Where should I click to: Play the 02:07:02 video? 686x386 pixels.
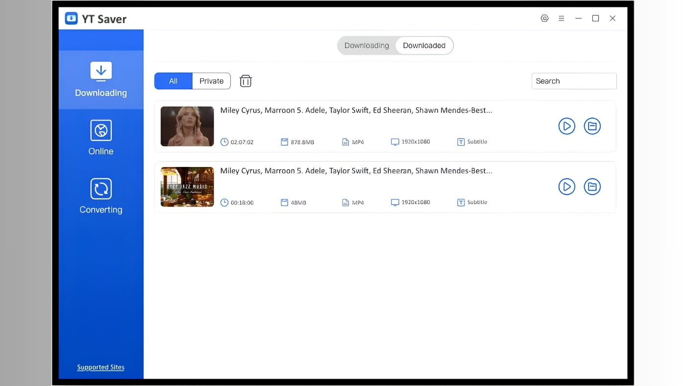tap(567, 126)
